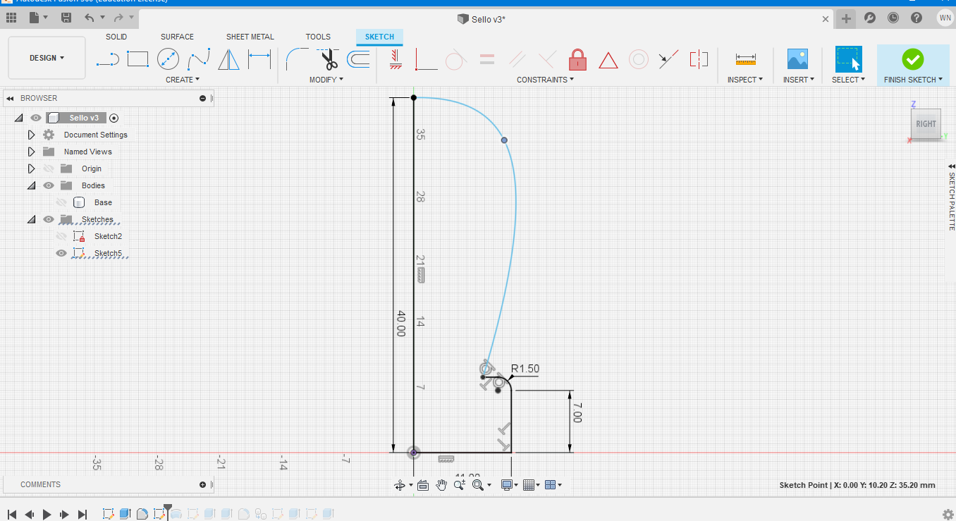The width and height of the screenshot is (956, 521).
Task: Open the MODIFY dropdown menu
Action: 326,80
